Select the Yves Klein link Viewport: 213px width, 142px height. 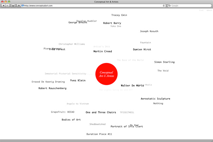coord(78,80)
